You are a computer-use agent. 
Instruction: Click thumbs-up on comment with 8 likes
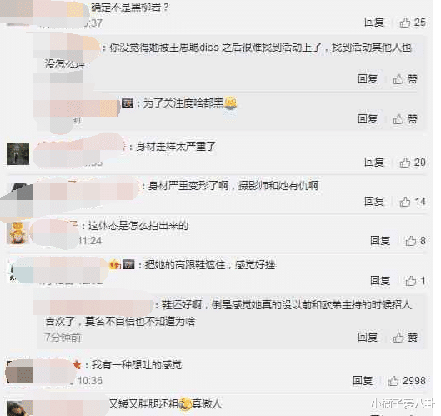[415, 241]
